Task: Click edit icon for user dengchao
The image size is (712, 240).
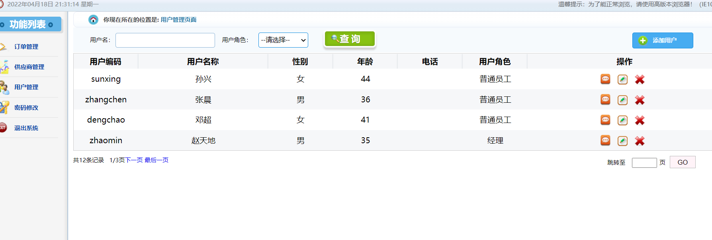Action: (622, 120)
